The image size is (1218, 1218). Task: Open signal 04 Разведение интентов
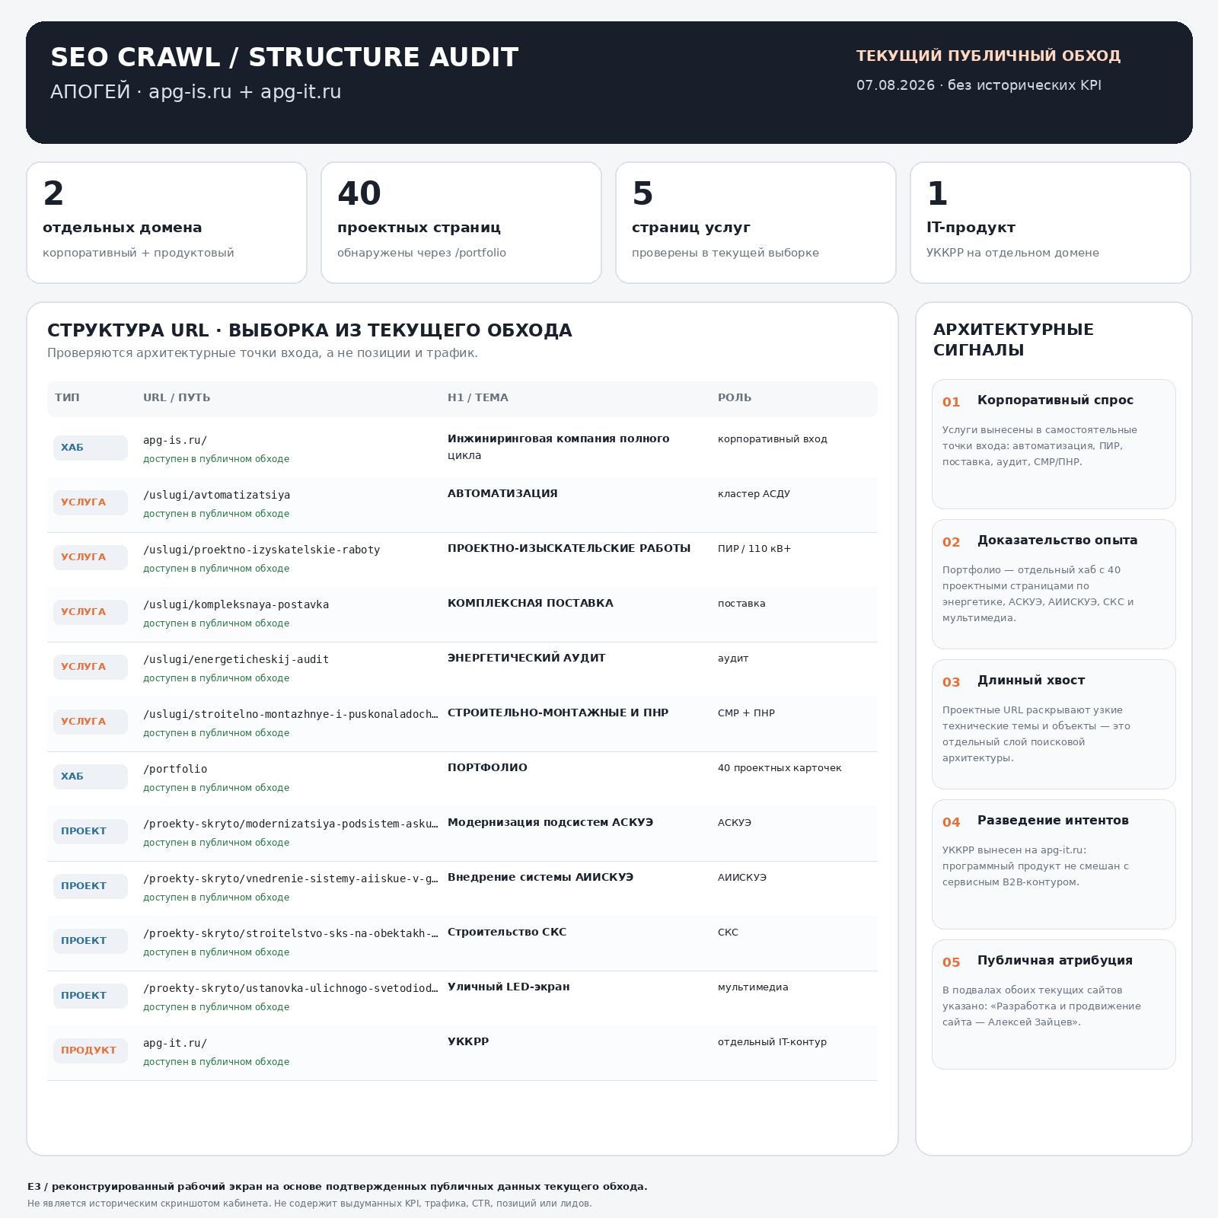click(1054, 864)
